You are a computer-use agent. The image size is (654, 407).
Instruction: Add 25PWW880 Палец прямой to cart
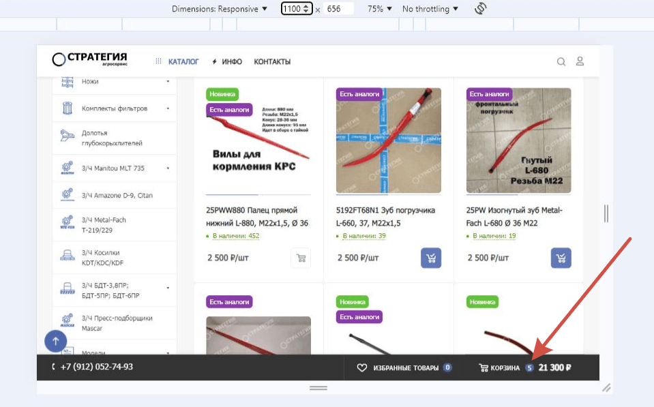coord(301,258)
